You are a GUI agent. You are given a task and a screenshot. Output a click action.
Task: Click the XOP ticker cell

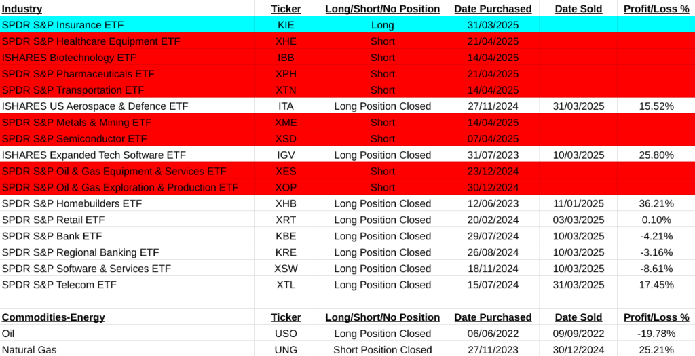pyautogui.click(x=286, y=188)
